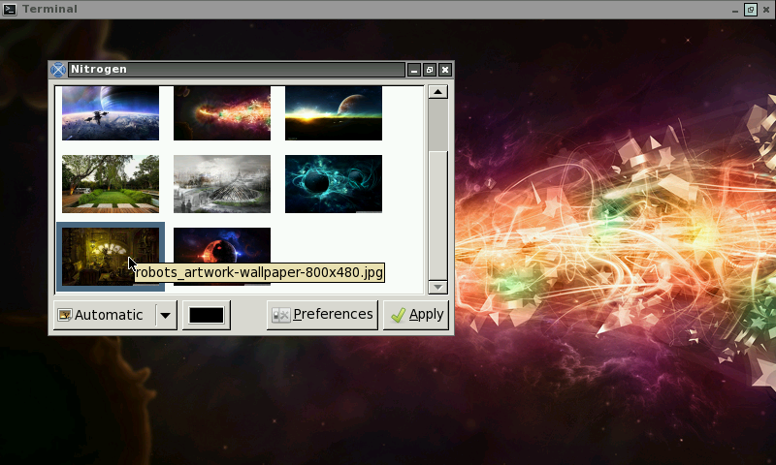
Task: Maximize the Nitrogen window
Action: (x=430, y=70)
